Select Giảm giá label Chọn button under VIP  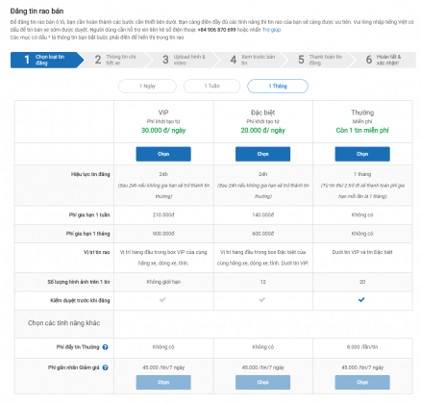coord(163,382)
